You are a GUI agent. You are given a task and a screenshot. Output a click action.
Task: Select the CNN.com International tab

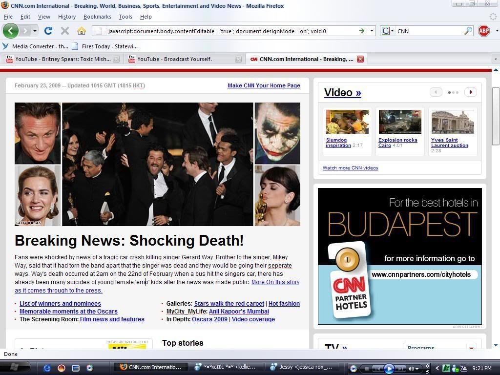pos(303,59)
